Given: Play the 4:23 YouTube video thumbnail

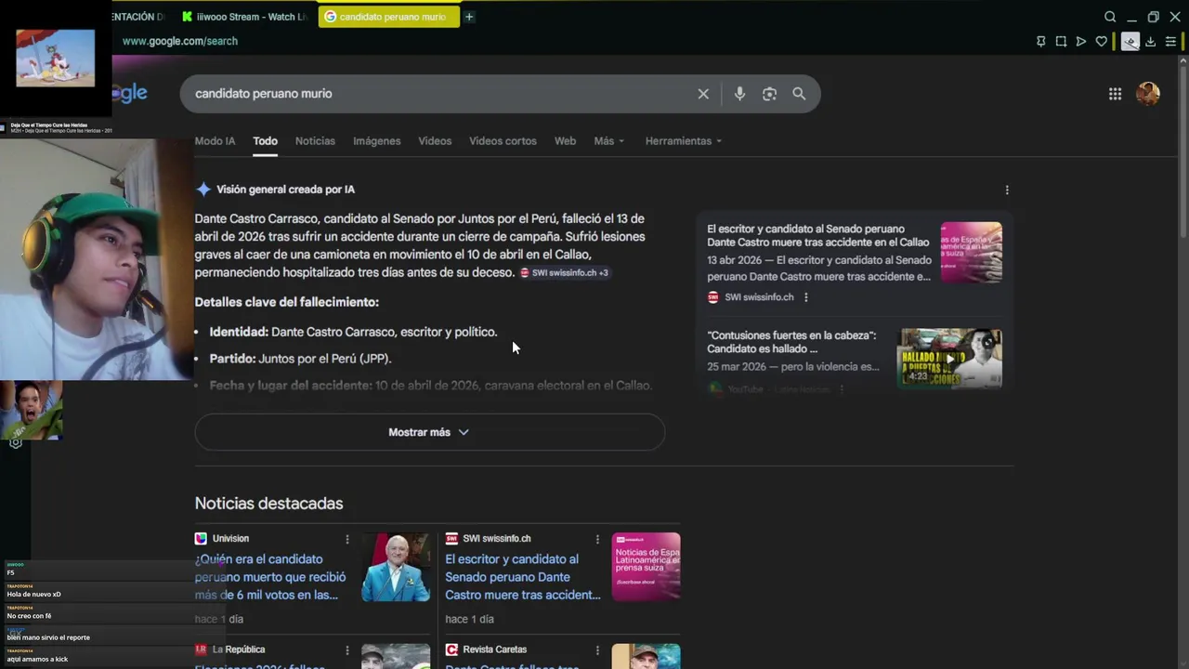Looking at the screenshot, I should (949, 358).
